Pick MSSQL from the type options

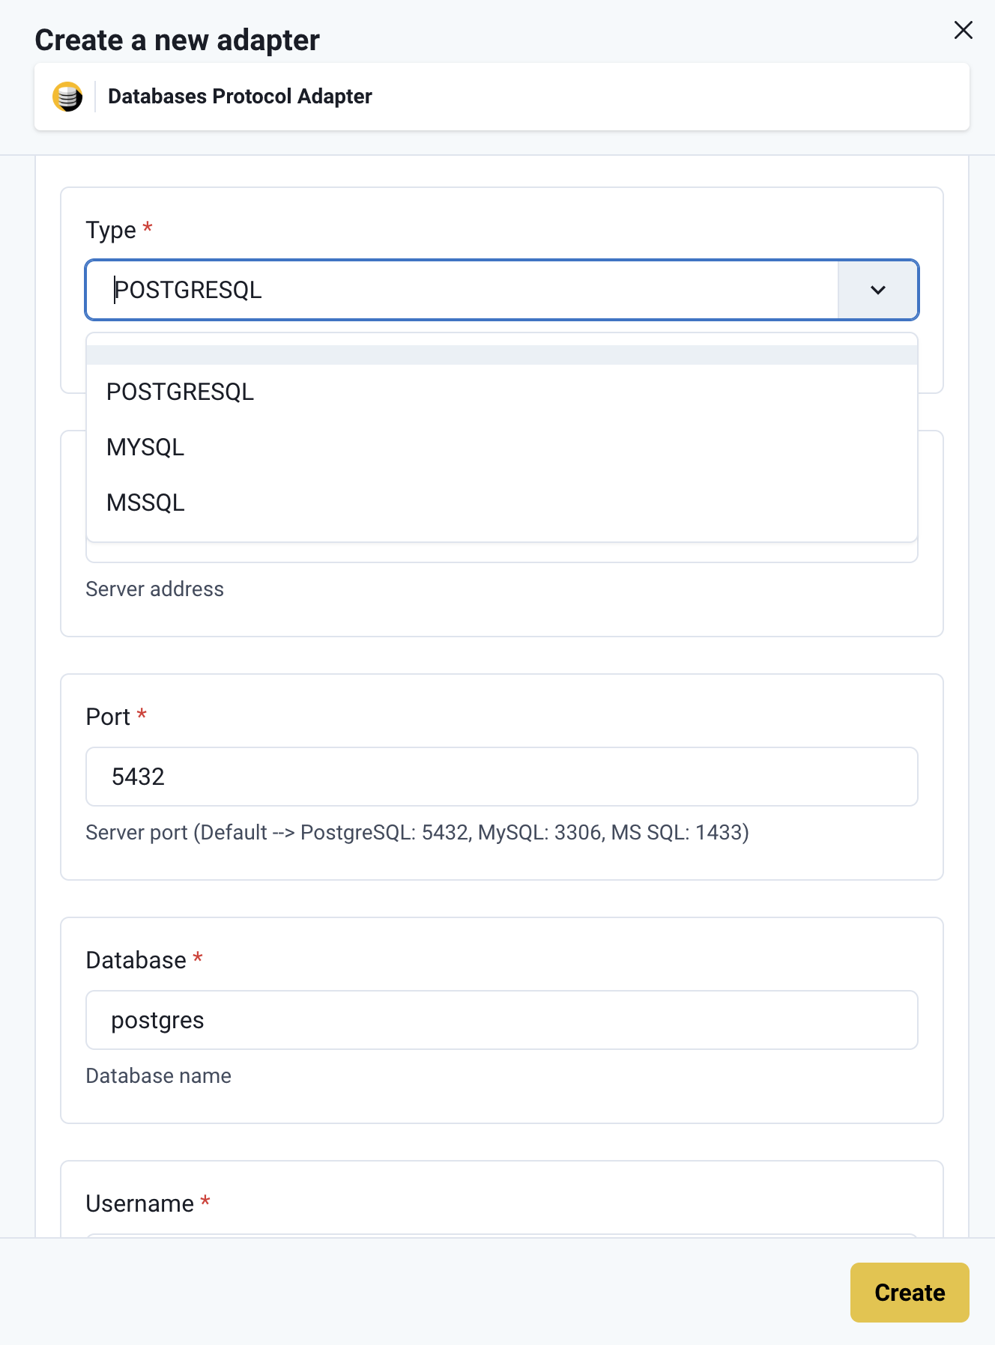pos(502,503)
